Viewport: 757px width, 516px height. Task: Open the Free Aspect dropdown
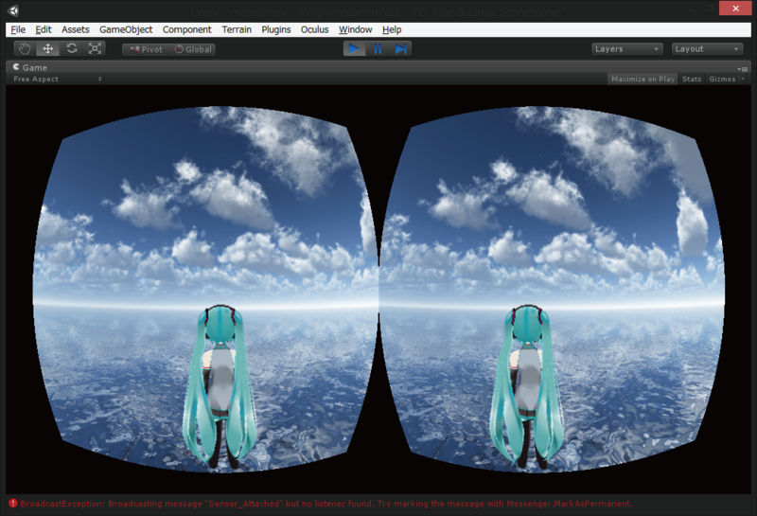[x=57, y=80]
